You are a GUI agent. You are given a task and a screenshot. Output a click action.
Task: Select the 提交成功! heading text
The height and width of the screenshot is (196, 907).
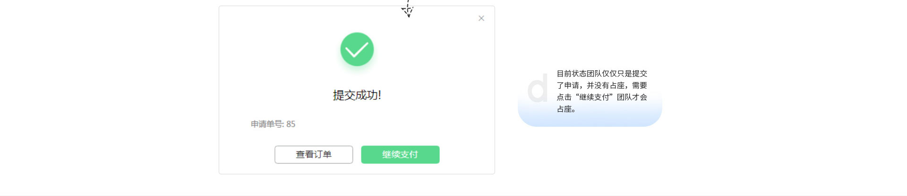tap(357, 95)
